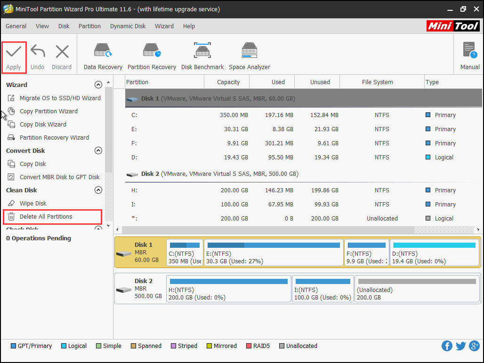Screen dimensions: 484x363
Task: Click Disk 1 drive icon in disk map
Action: click(x=124, y=253)
